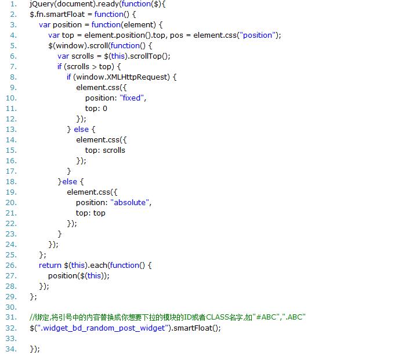Click the '});' on line 16
The height and width of the screenshot is (355, 420).
pos(81,161)
